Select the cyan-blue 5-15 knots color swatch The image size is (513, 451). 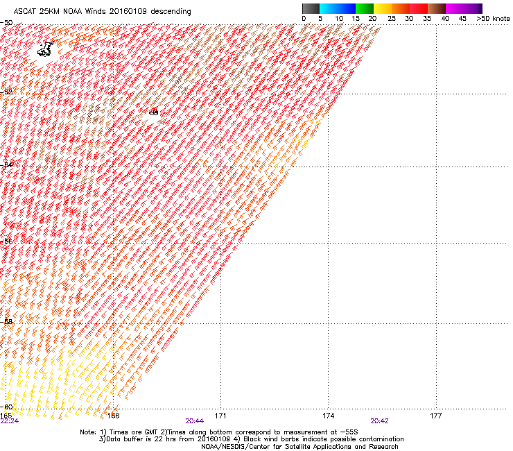tap(338, 8)
